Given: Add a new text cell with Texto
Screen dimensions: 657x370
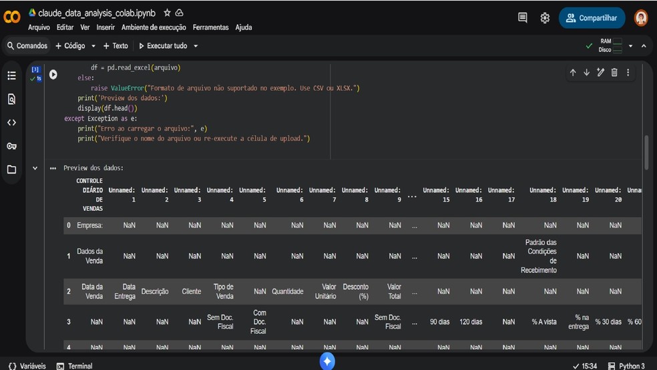Looking at the screenshot, I should [x=116, y=46].
